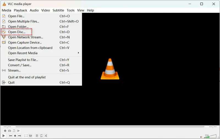
Task: Open the Help menu
Action: pos(90,10)
